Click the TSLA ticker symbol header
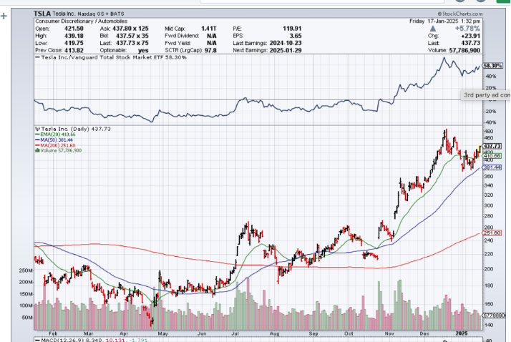Screen dimensions: 511x342 [x=44, y=13]
